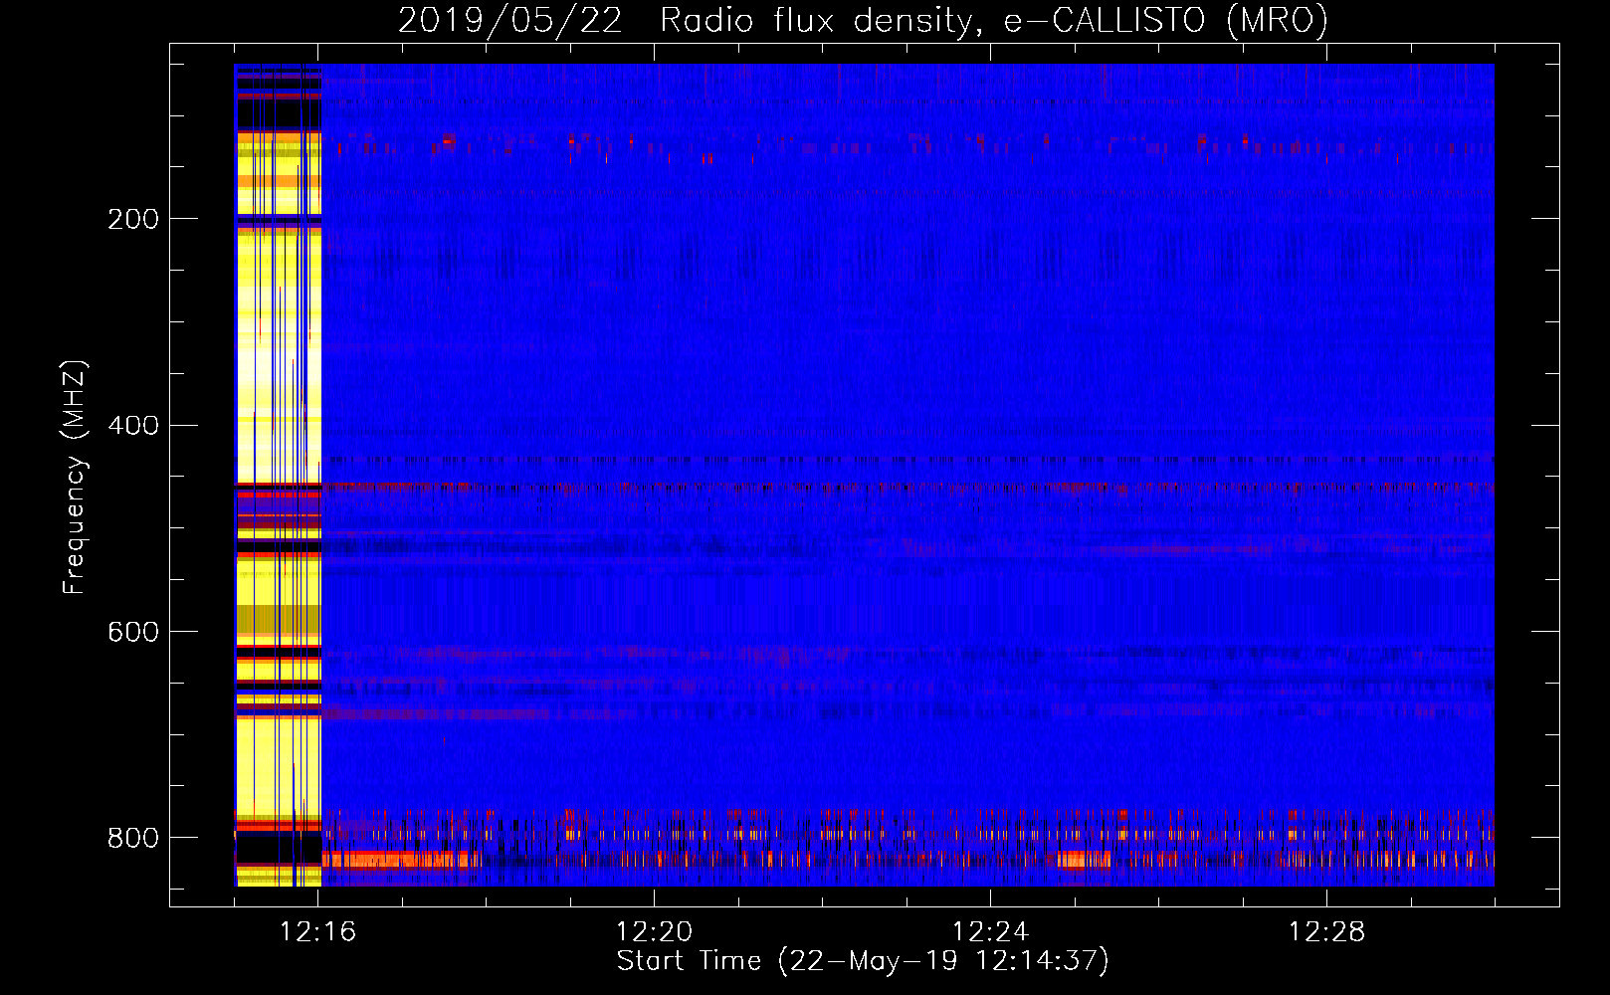Click the 400 frequency tick label
The height and width of the screenshot is (995, 1610).
pos(133,426)
